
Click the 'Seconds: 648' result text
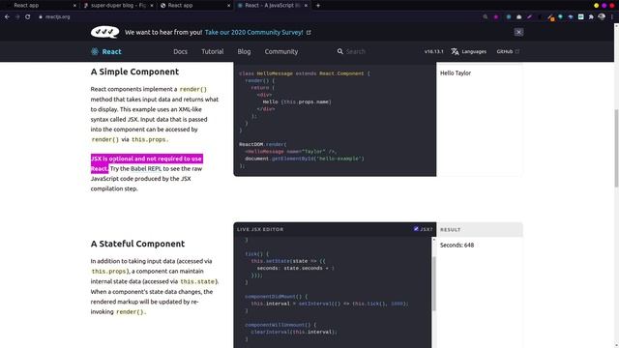coord(457,245)
